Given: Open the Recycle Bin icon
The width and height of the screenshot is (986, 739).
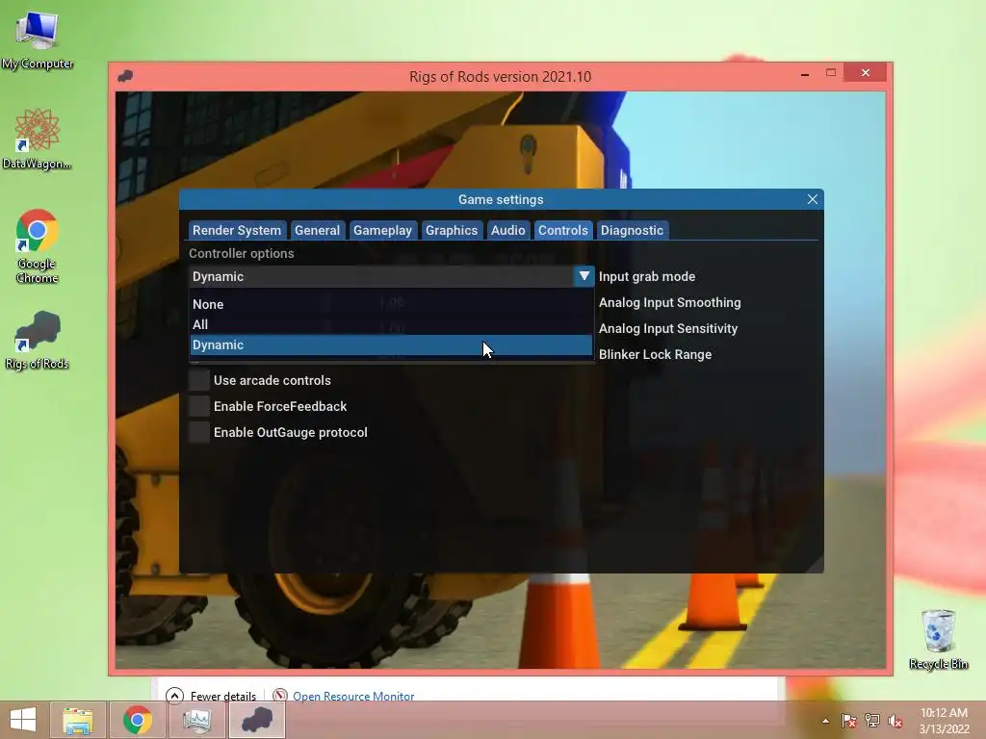Looking at the screenshot, I should (x=938, y=639).
